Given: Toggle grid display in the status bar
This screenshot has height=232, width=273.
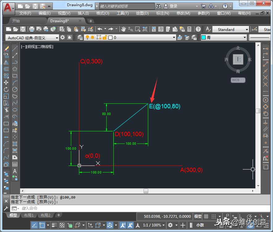Looking at the screenshot, I should pos(206,216).
